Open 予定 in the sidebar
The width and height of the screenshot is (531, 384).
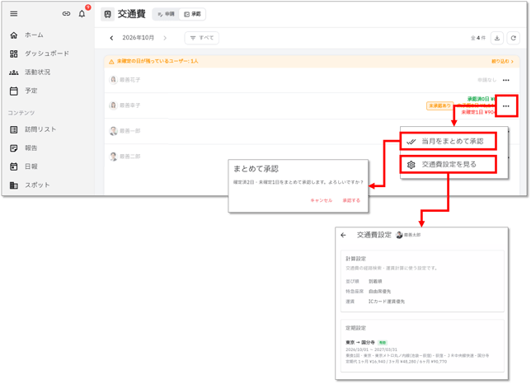pyautogui.click(x=31, y=91)
